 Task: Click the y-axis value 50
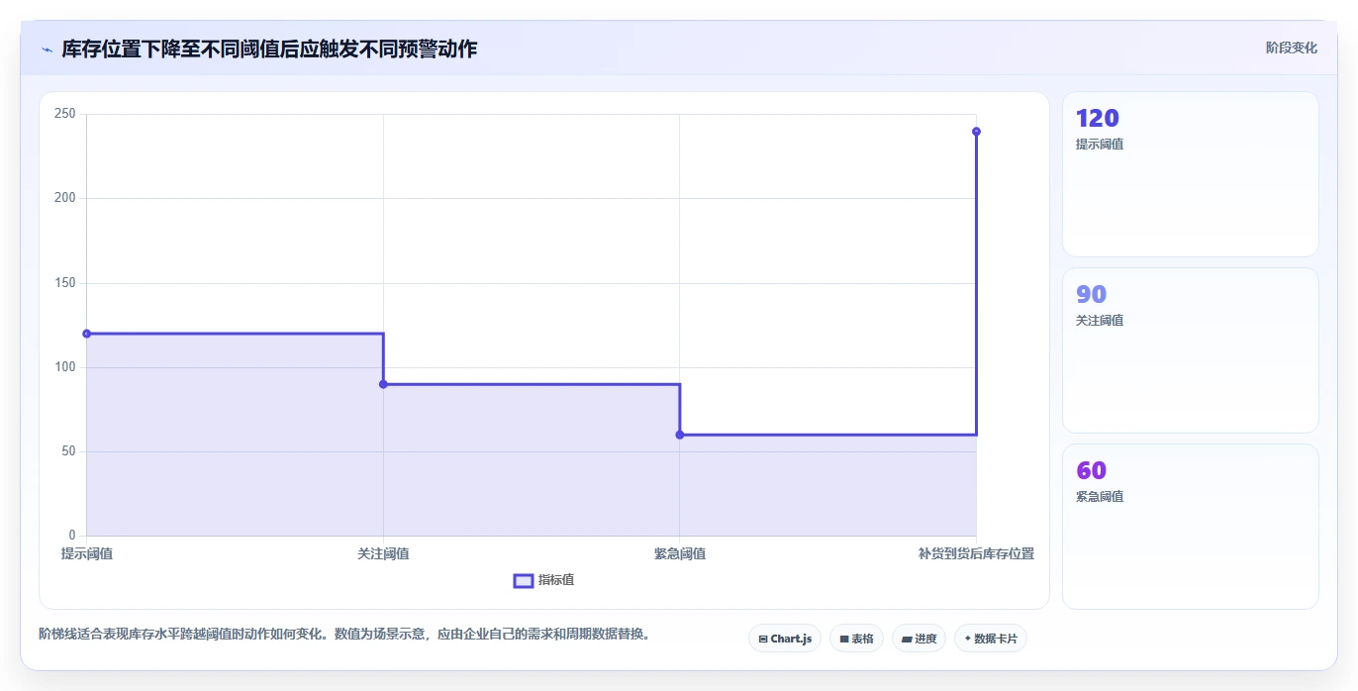(68, 451)
